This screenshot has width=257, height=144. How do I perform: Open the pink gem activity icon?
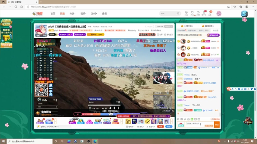89,121
